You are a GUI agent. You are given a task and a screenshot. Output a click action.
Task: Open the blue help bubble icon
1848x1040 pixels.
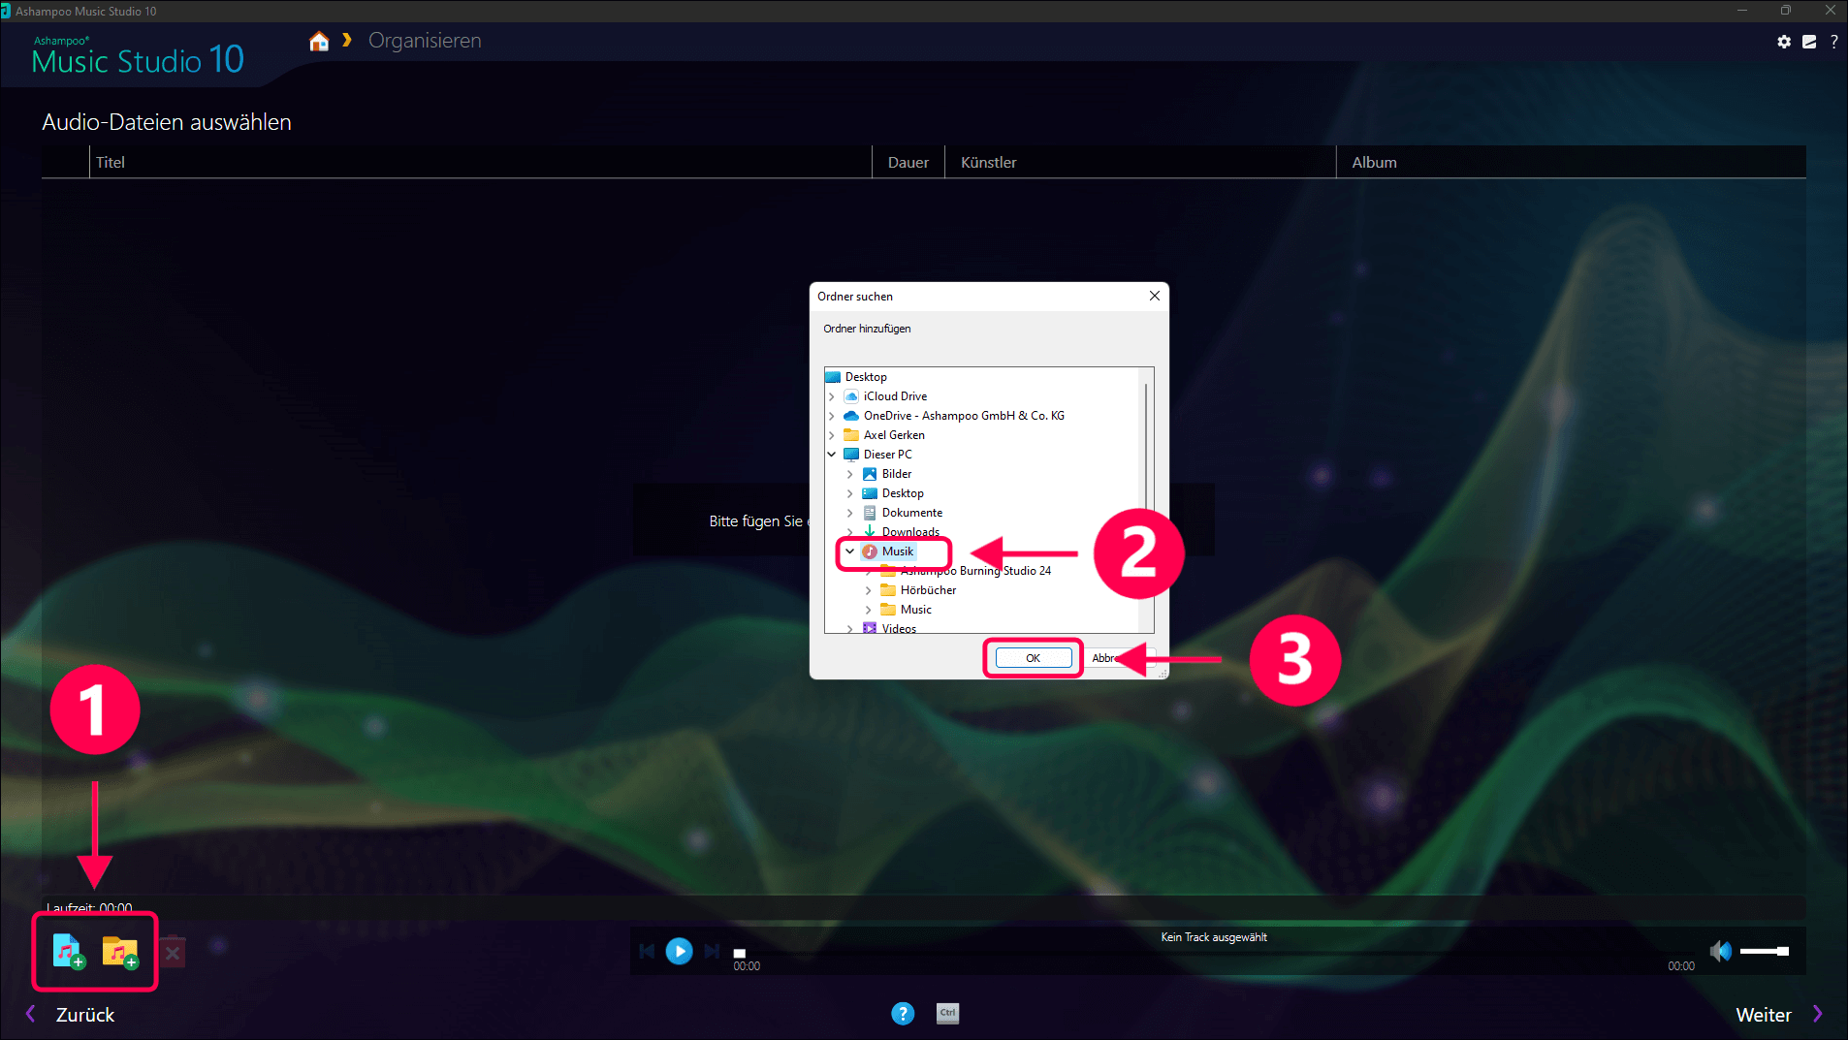click(903, 1014)
